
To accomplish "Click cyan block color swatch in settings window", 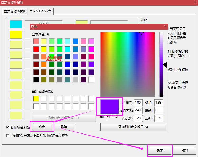I will pyautogui.click(x=16, y=24).
